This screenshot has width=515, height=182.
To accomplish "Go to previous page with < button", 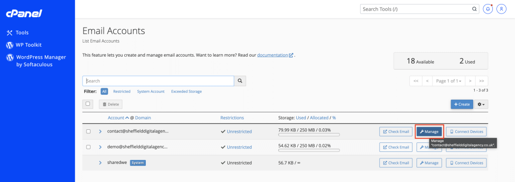I will tap(427, 81).
